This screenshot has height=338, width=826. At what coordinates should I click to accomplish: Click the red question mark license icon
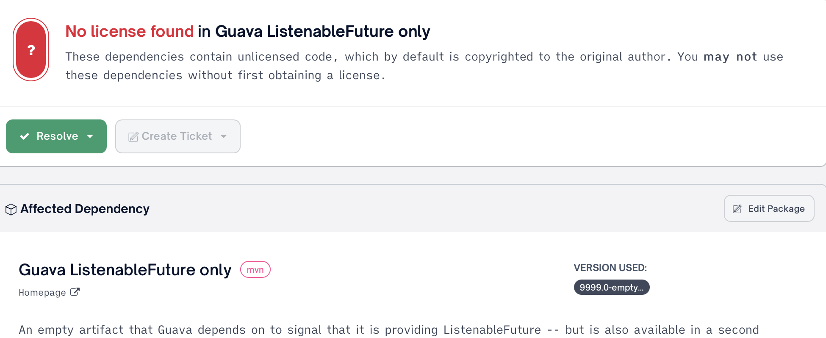point(31,50)
